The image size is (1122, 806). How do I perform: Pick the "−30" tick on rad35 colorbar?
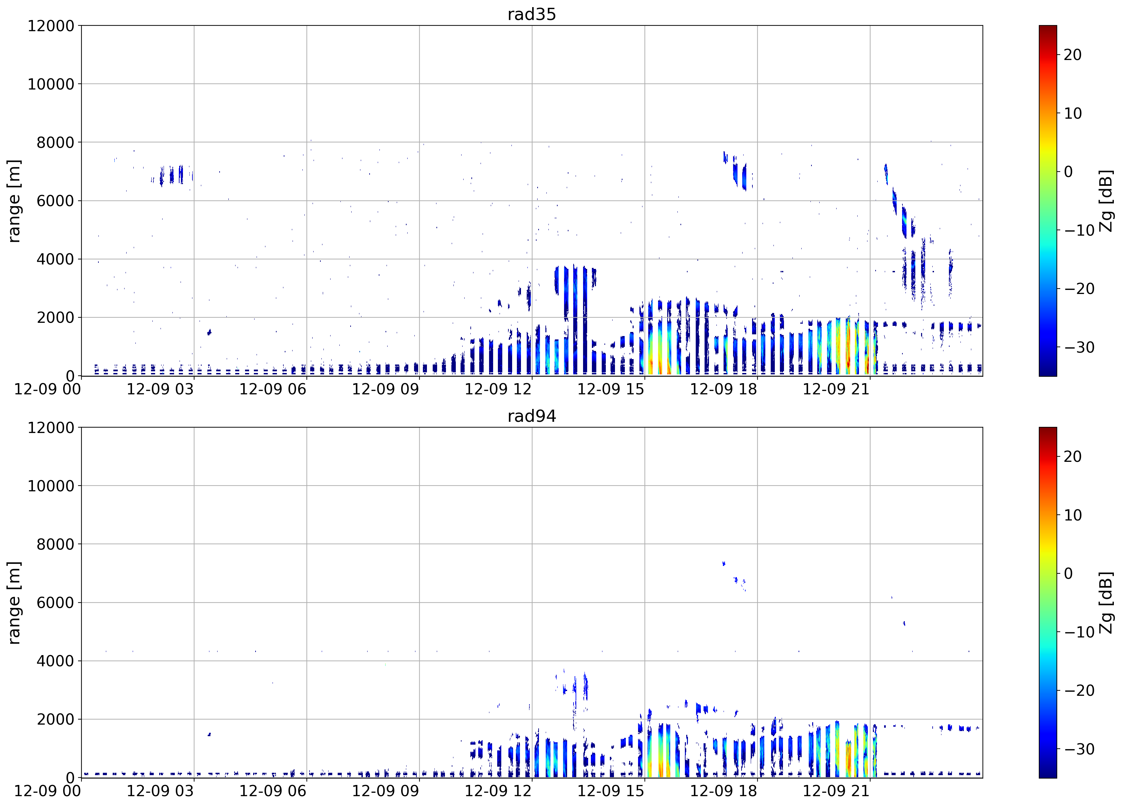pos(1079,348)
